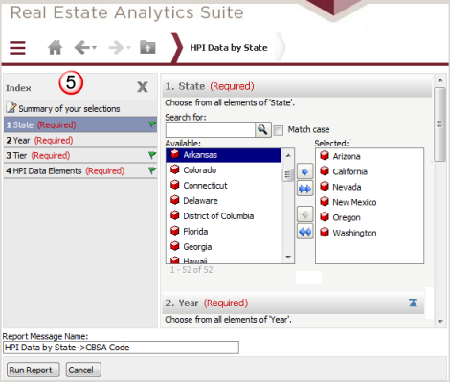The image size is (450, 382).
Task: Select Colorado in Available list
Action: click(x=224, y=170)
